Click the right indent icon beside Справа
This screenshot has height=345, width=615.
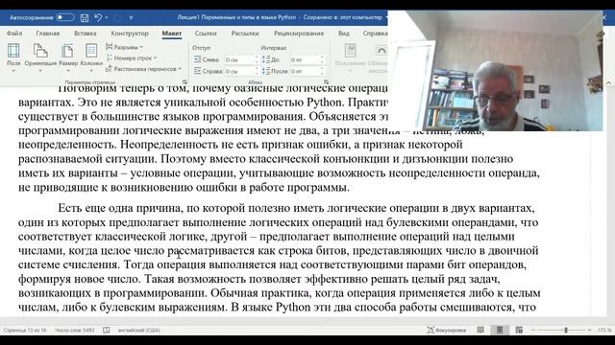click(x=197, y=71)
